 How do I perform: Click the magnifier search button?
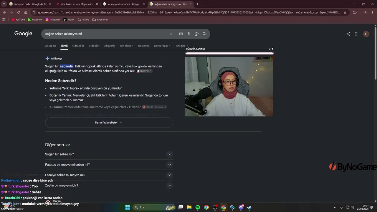click(204, 34)
